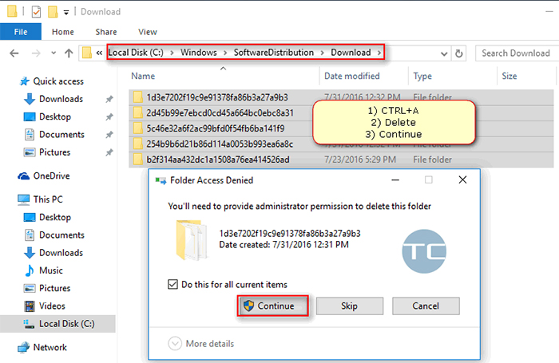
Task: Sort by Date modified column
Action: click(352, 76)
